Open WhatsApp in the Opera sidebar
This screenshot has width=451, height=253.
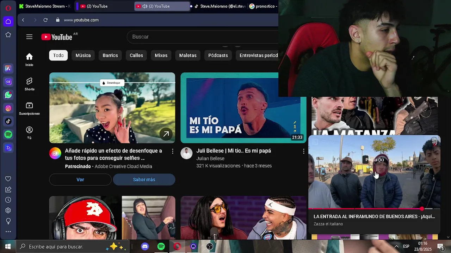[8, 95]
